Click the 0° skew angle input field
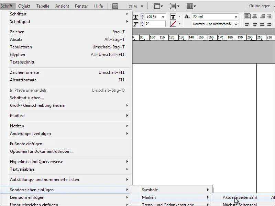 tap(155, 24)
